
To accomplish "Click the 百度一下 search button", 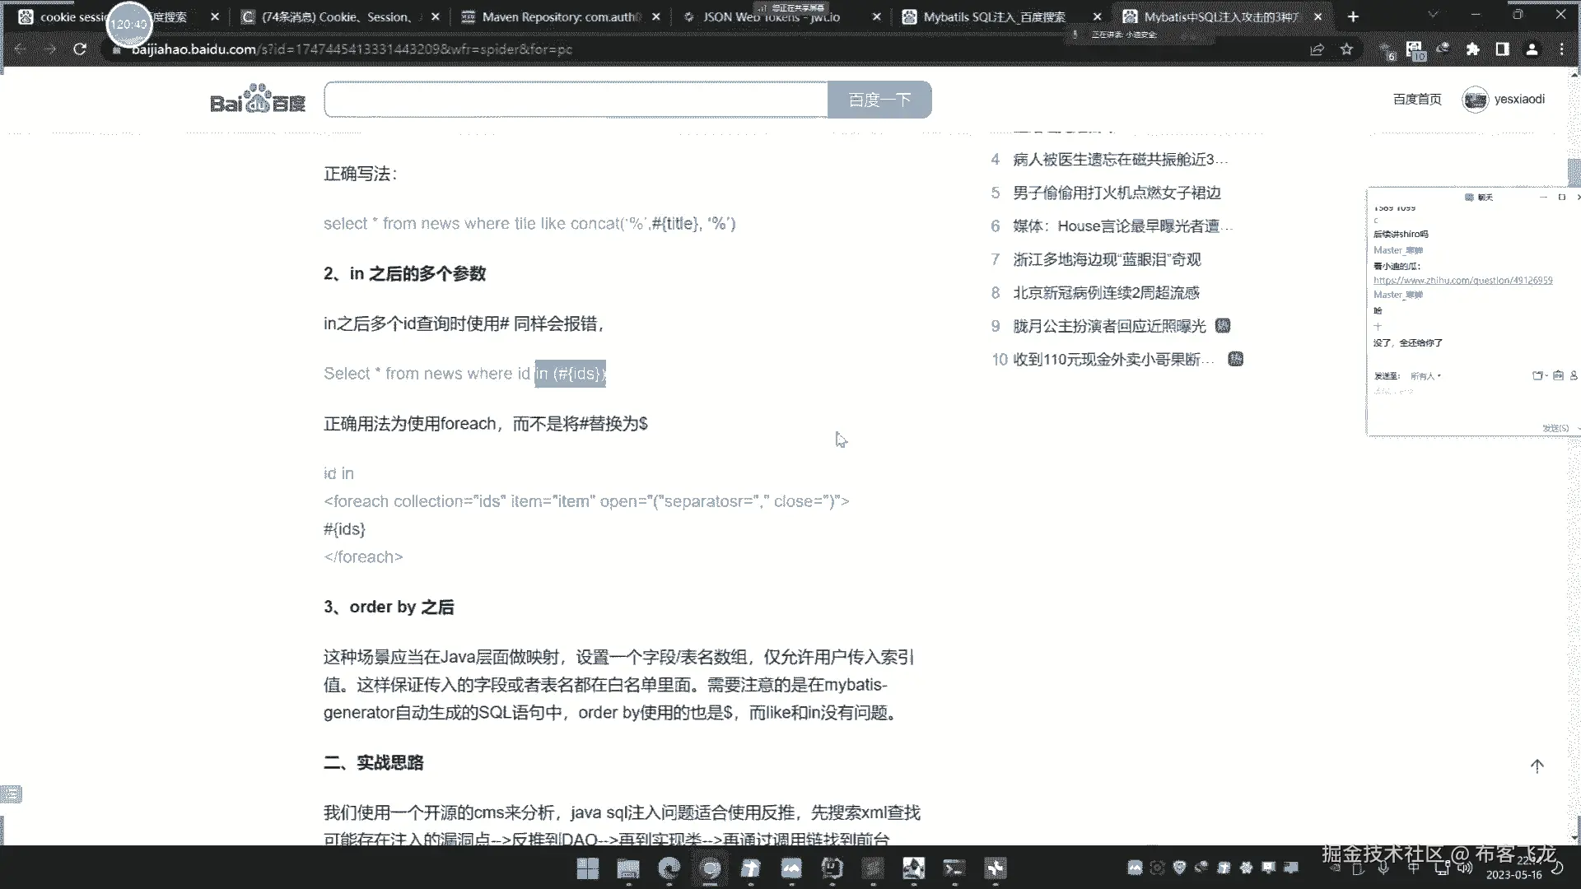I will pyautogui.click(x=879, y=100).
